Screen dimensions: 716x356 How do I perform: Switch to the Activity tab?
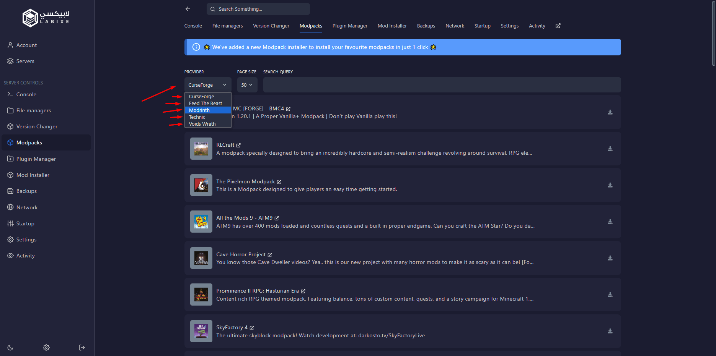click(x=537, y=26)
